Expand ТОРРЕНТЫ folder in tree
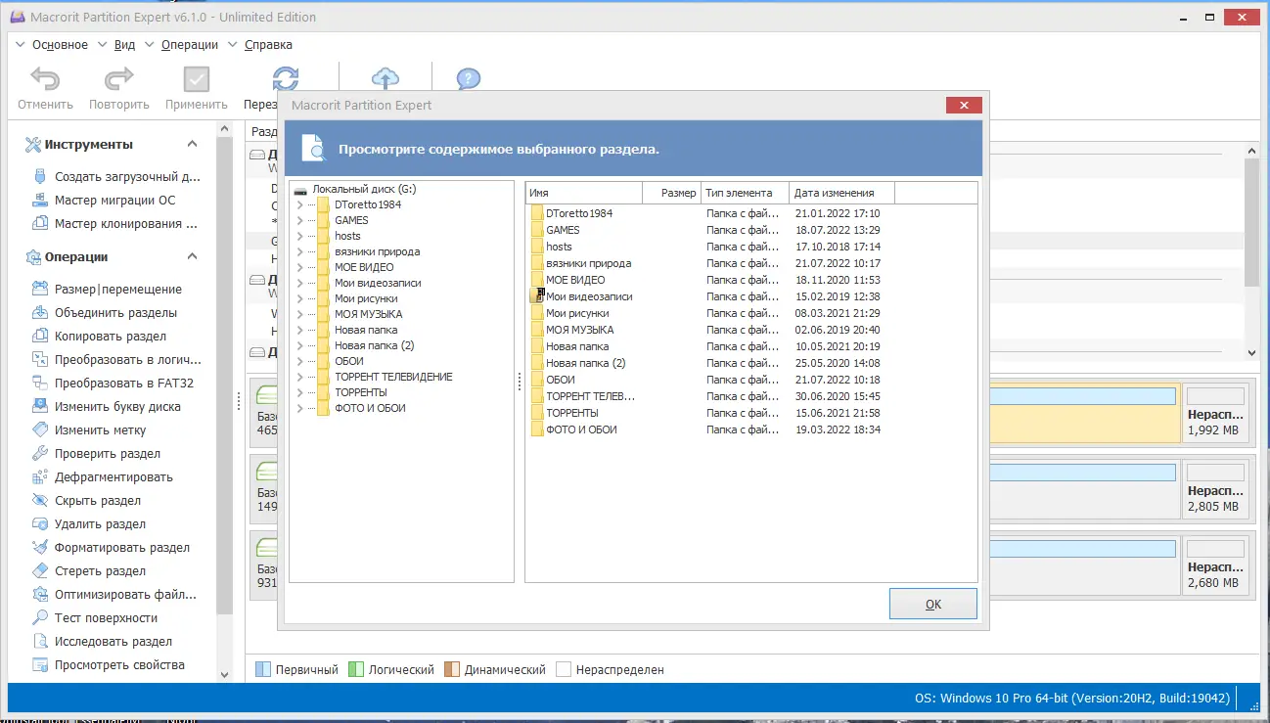The image size is (1270, 723). point(300,392)
